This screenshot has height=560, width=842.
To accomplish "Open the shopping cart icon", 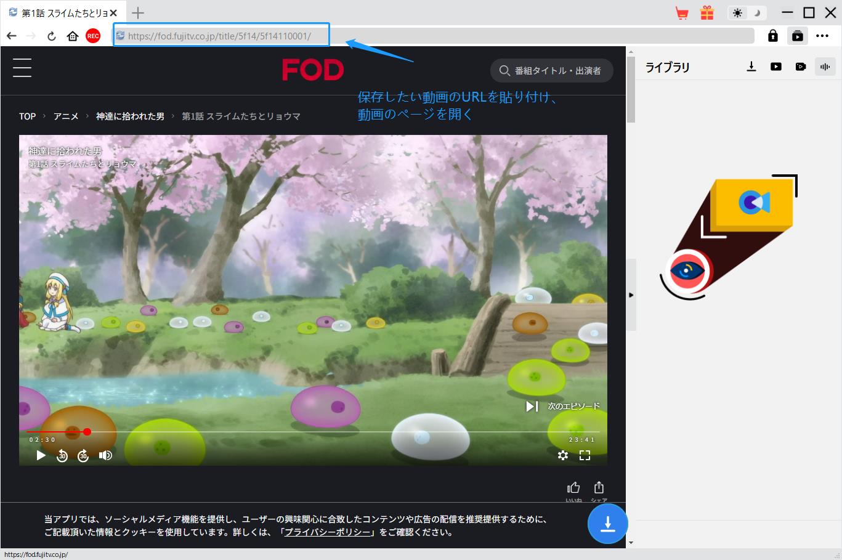I will (682, 13).
